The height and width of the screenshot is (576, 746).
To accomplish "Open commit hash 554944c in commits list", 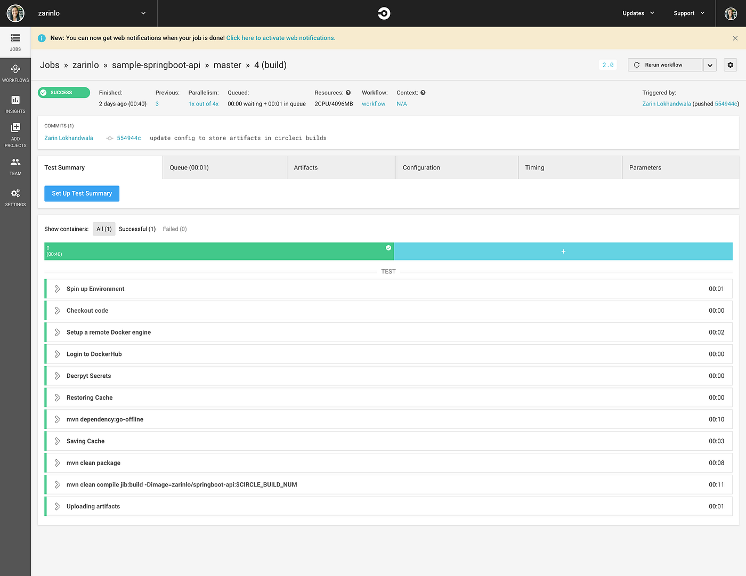I will pos(129,138).
